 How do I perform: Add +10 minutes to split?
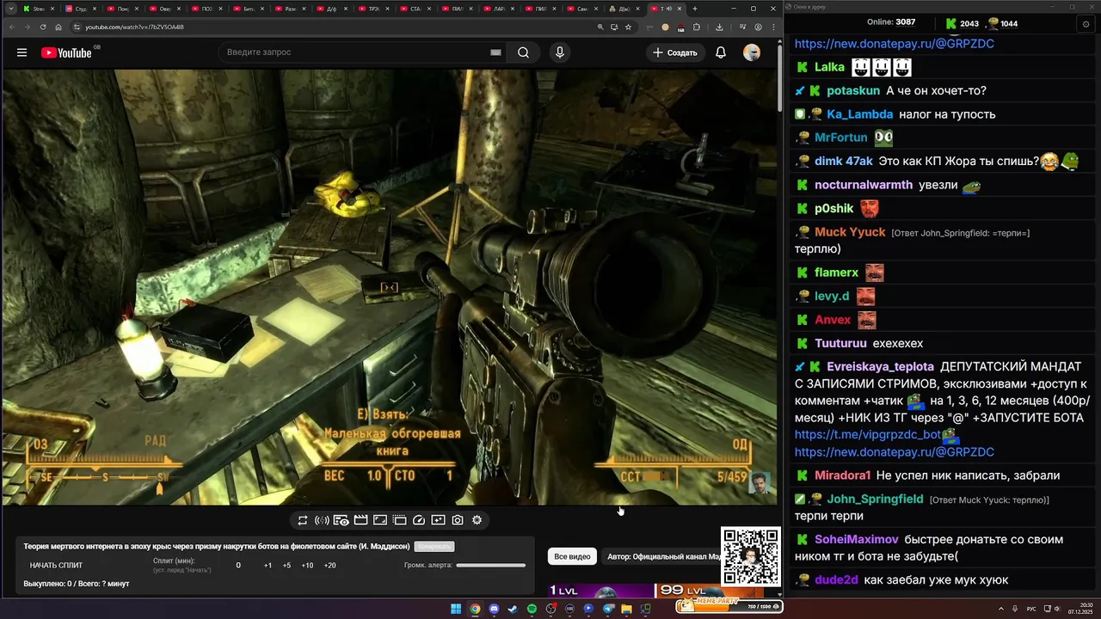307,566
